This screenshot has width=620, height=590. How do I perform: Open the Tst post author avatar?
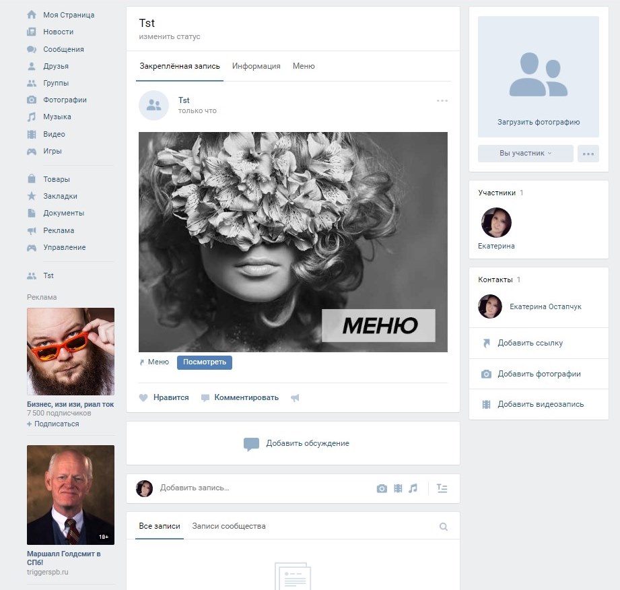tap(153, 105)
